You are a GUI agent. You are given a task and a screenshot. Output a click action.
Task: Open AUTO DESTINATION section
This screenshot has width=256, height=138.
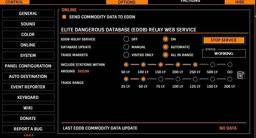point(28,76)
